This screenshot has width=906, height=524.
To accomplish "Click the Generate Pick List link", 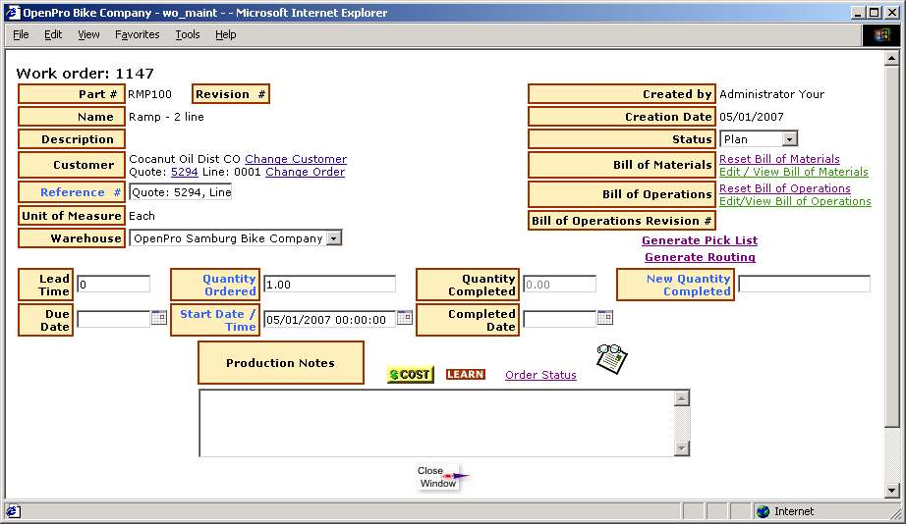I will 699,240.
